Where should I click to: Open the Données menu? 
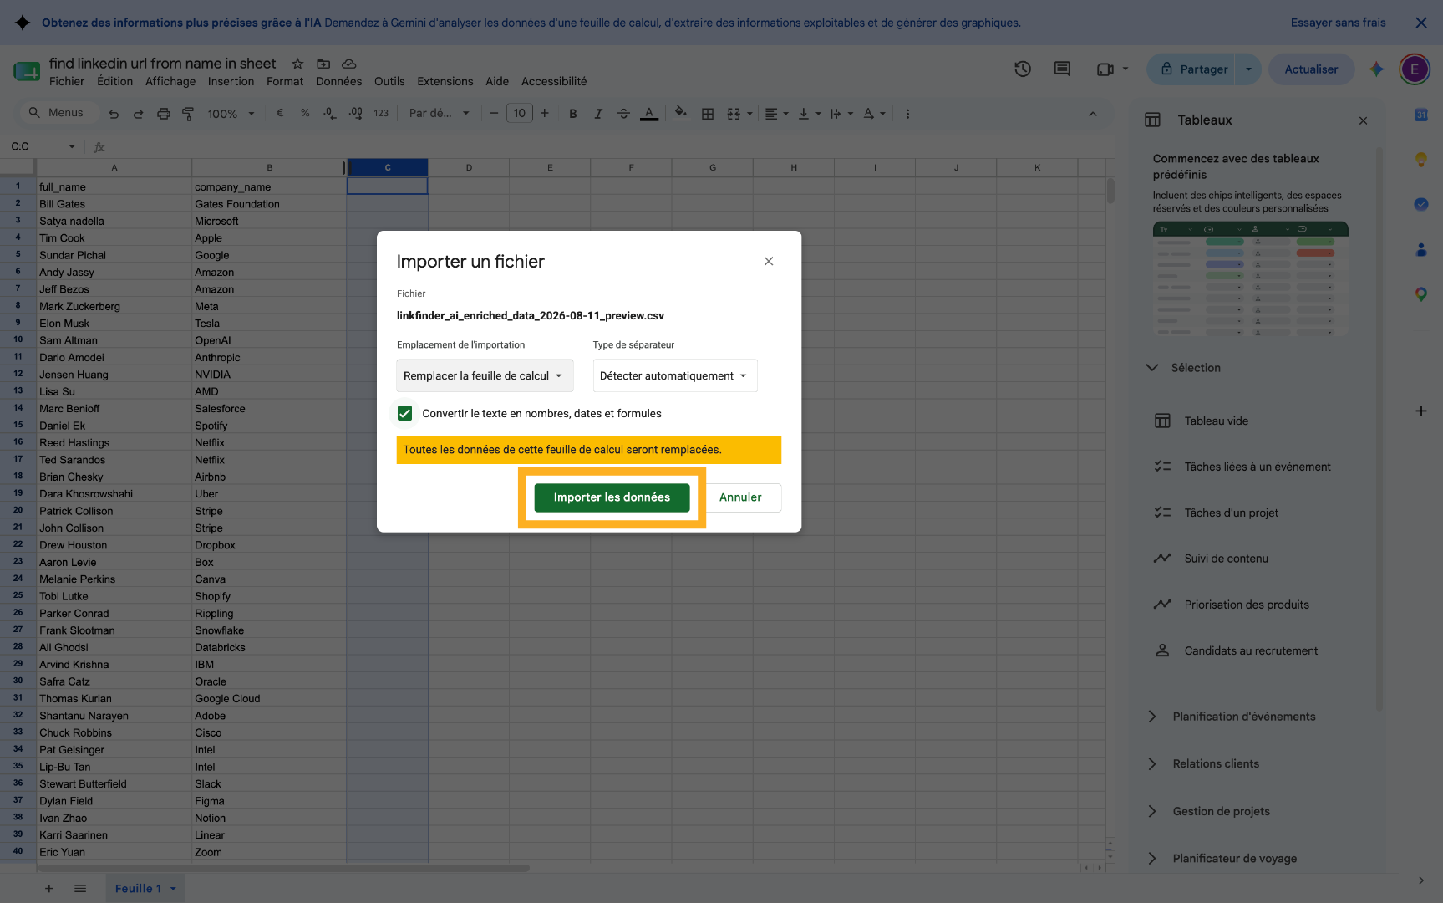click(x=338, y=81)
